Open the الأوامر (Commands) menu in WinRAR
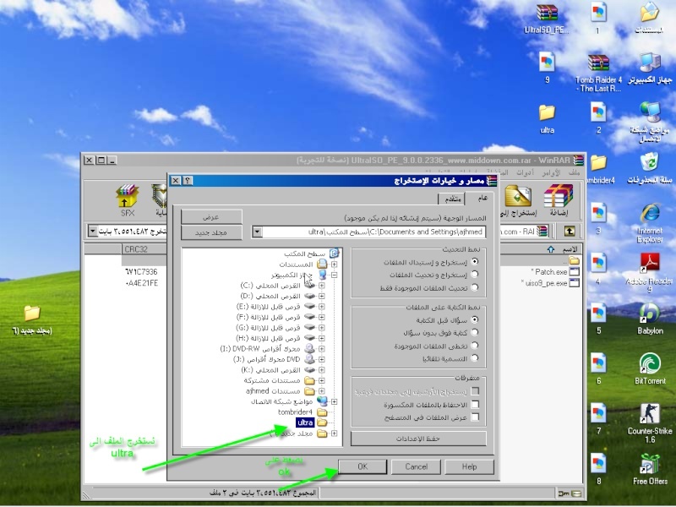This screenshot has height=507, width=676. [551, 172]
